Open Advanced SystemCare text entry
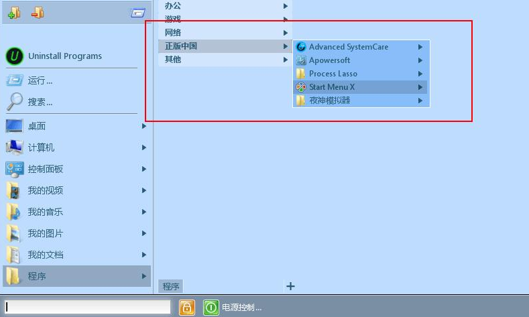This screenshot has height=317, width=529. [349, 47]
